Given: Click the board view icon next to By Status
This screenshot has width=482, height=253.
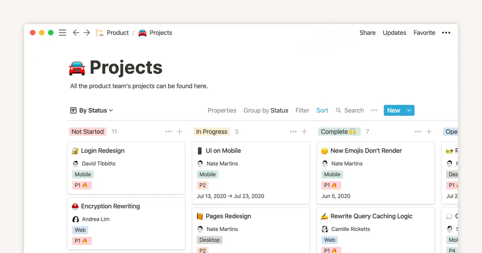Looking at the screenshot, I should click(74, 110).
